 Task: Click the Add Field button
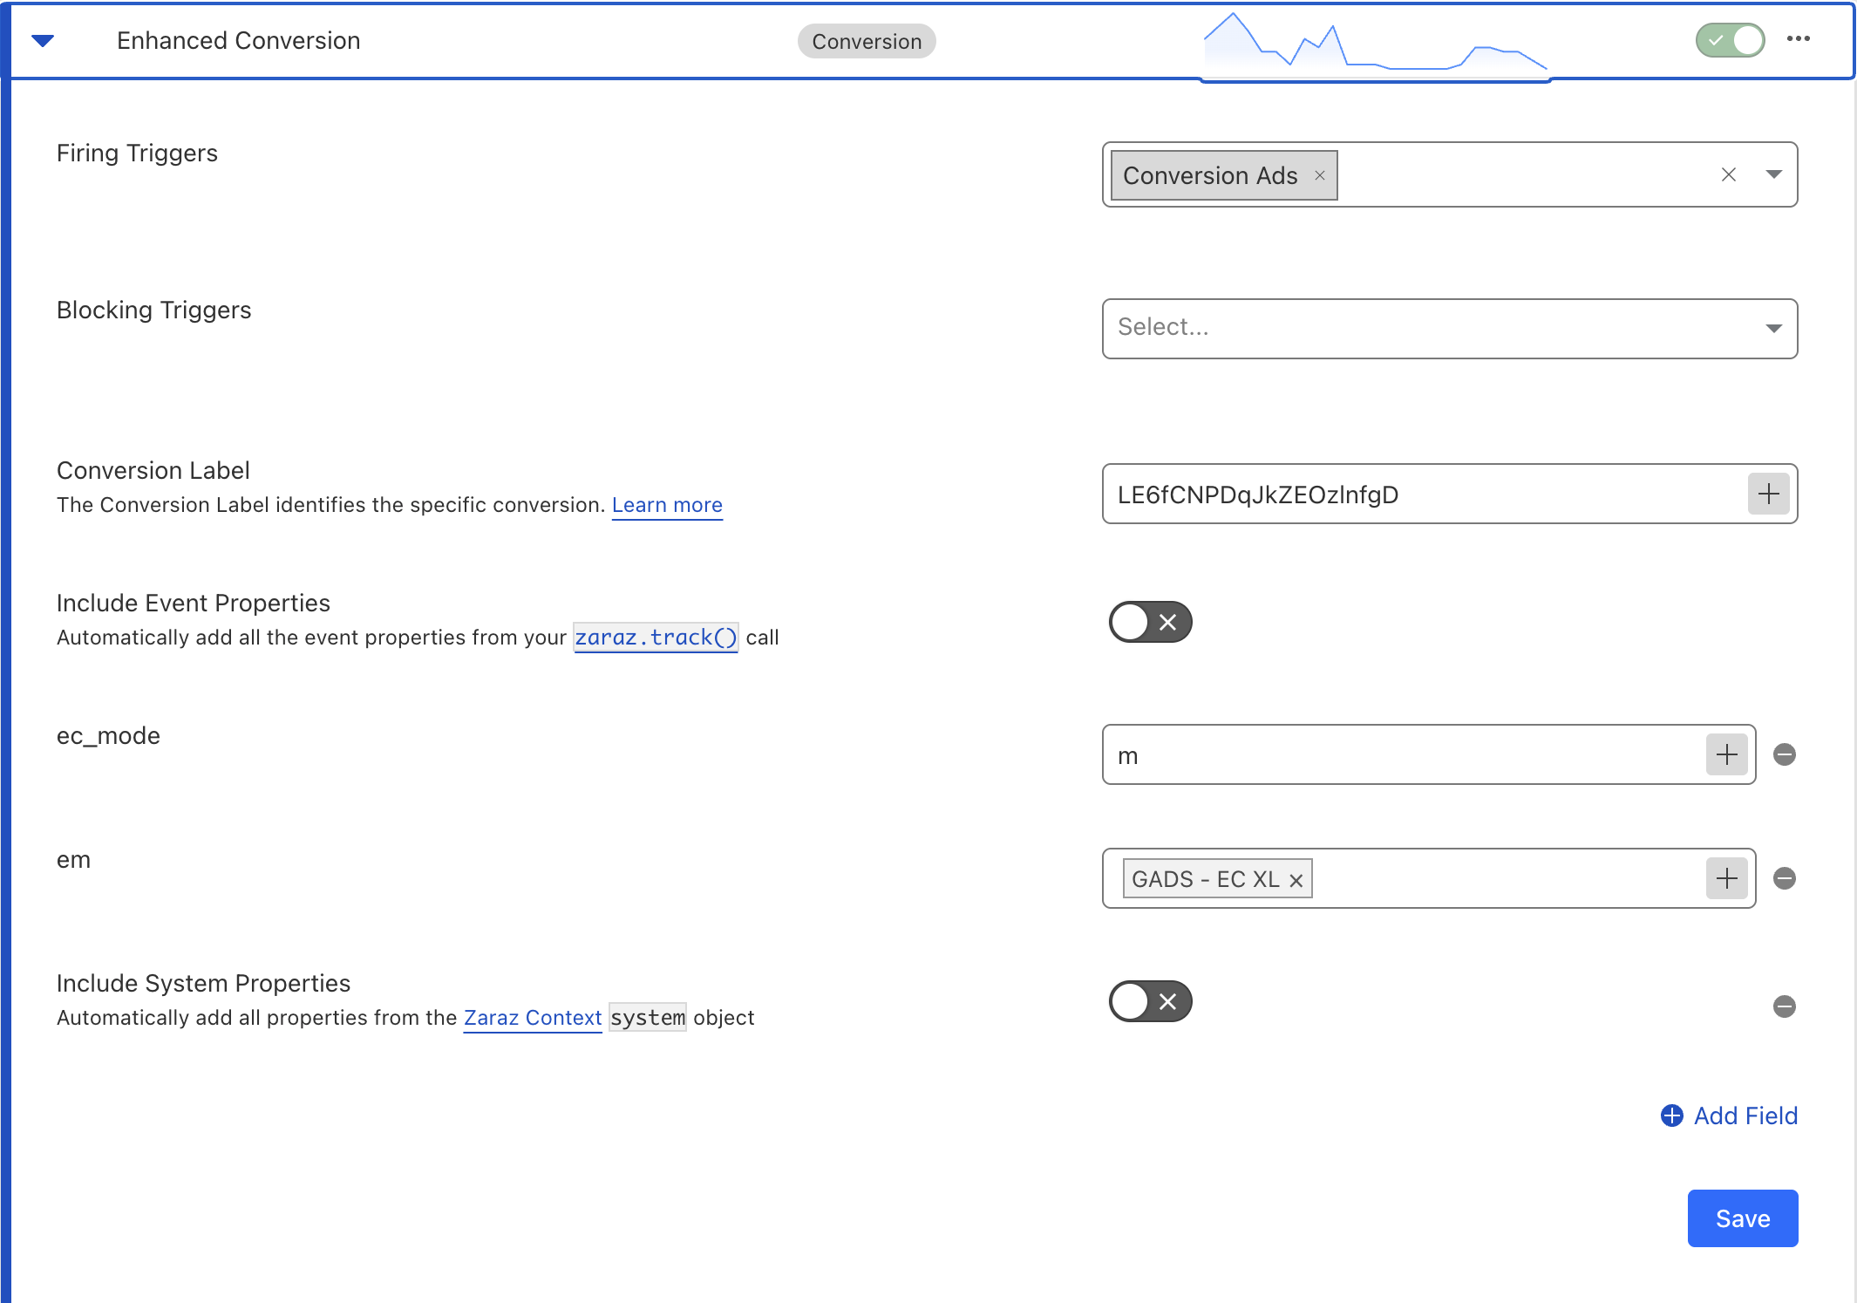1729,1115
